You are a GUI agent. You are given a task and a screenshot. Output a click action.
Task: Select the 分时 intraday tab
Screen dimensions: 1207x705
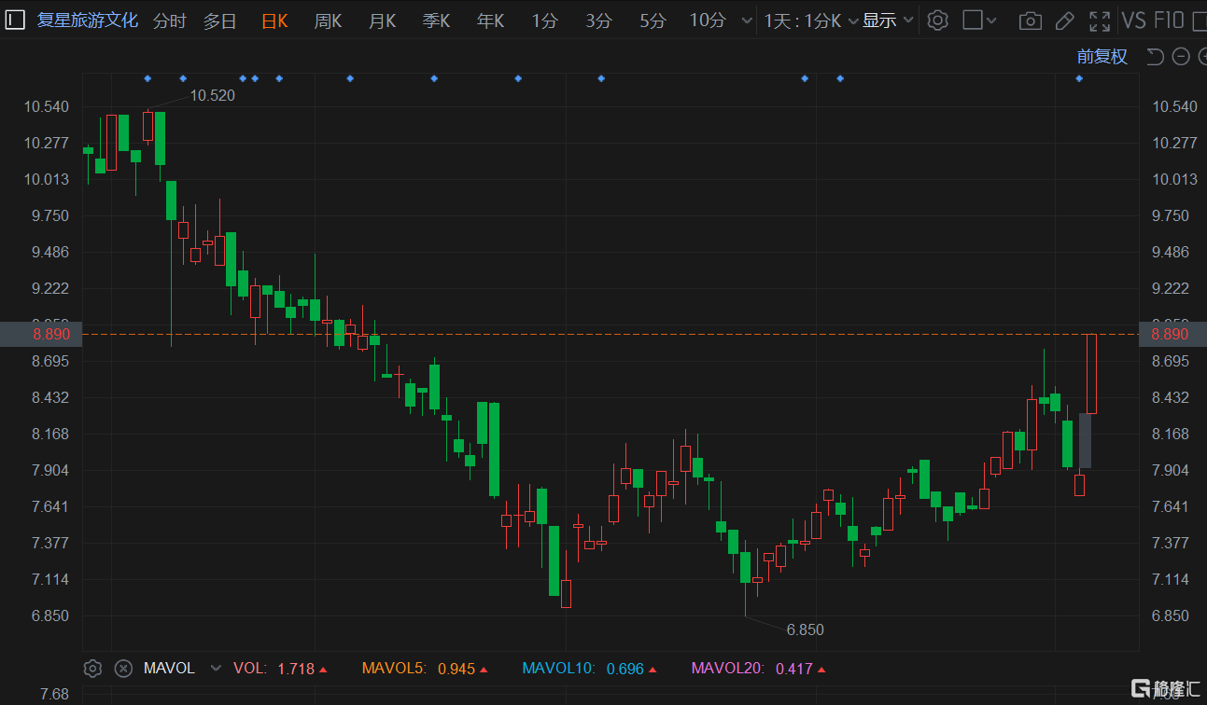point(169,21)
